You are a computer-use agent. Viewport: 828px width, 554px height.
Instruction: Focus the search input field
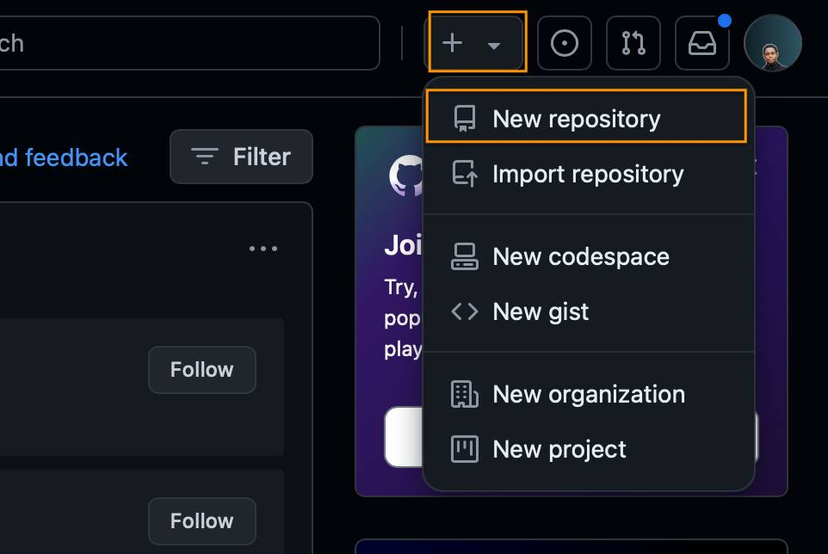coord(189,43)
